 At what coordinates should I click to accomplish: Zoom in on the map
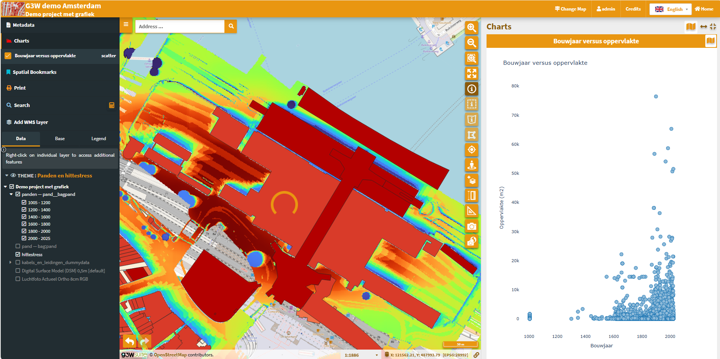pos(471,27)
